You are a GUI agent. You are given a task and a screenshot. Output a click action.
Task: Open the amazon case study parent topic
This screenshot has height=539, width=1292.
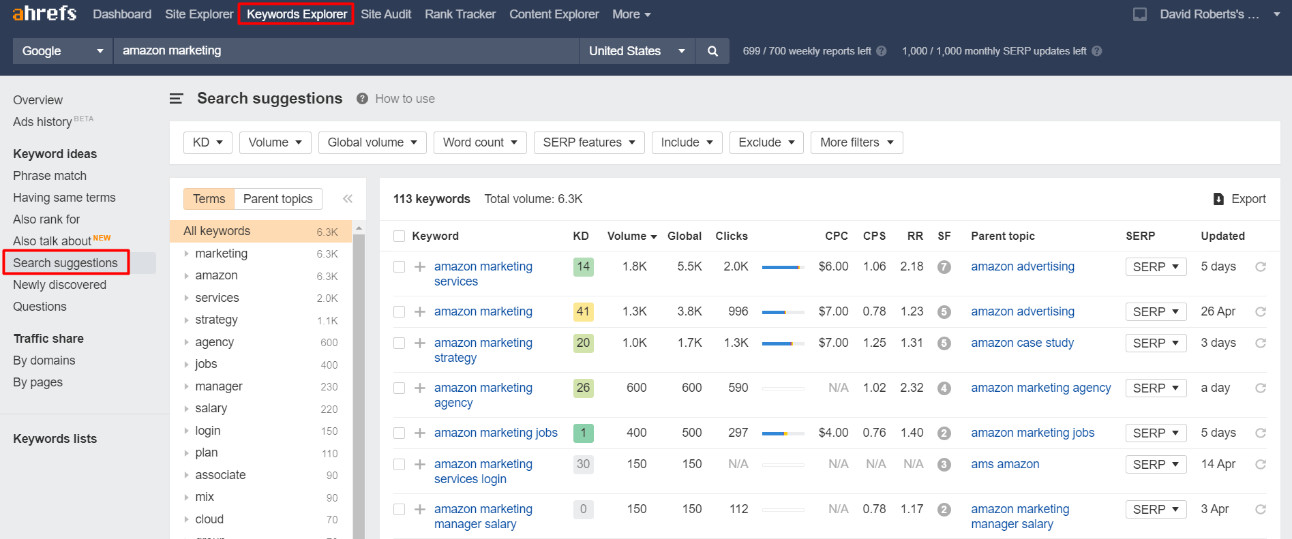(1022, 343)
